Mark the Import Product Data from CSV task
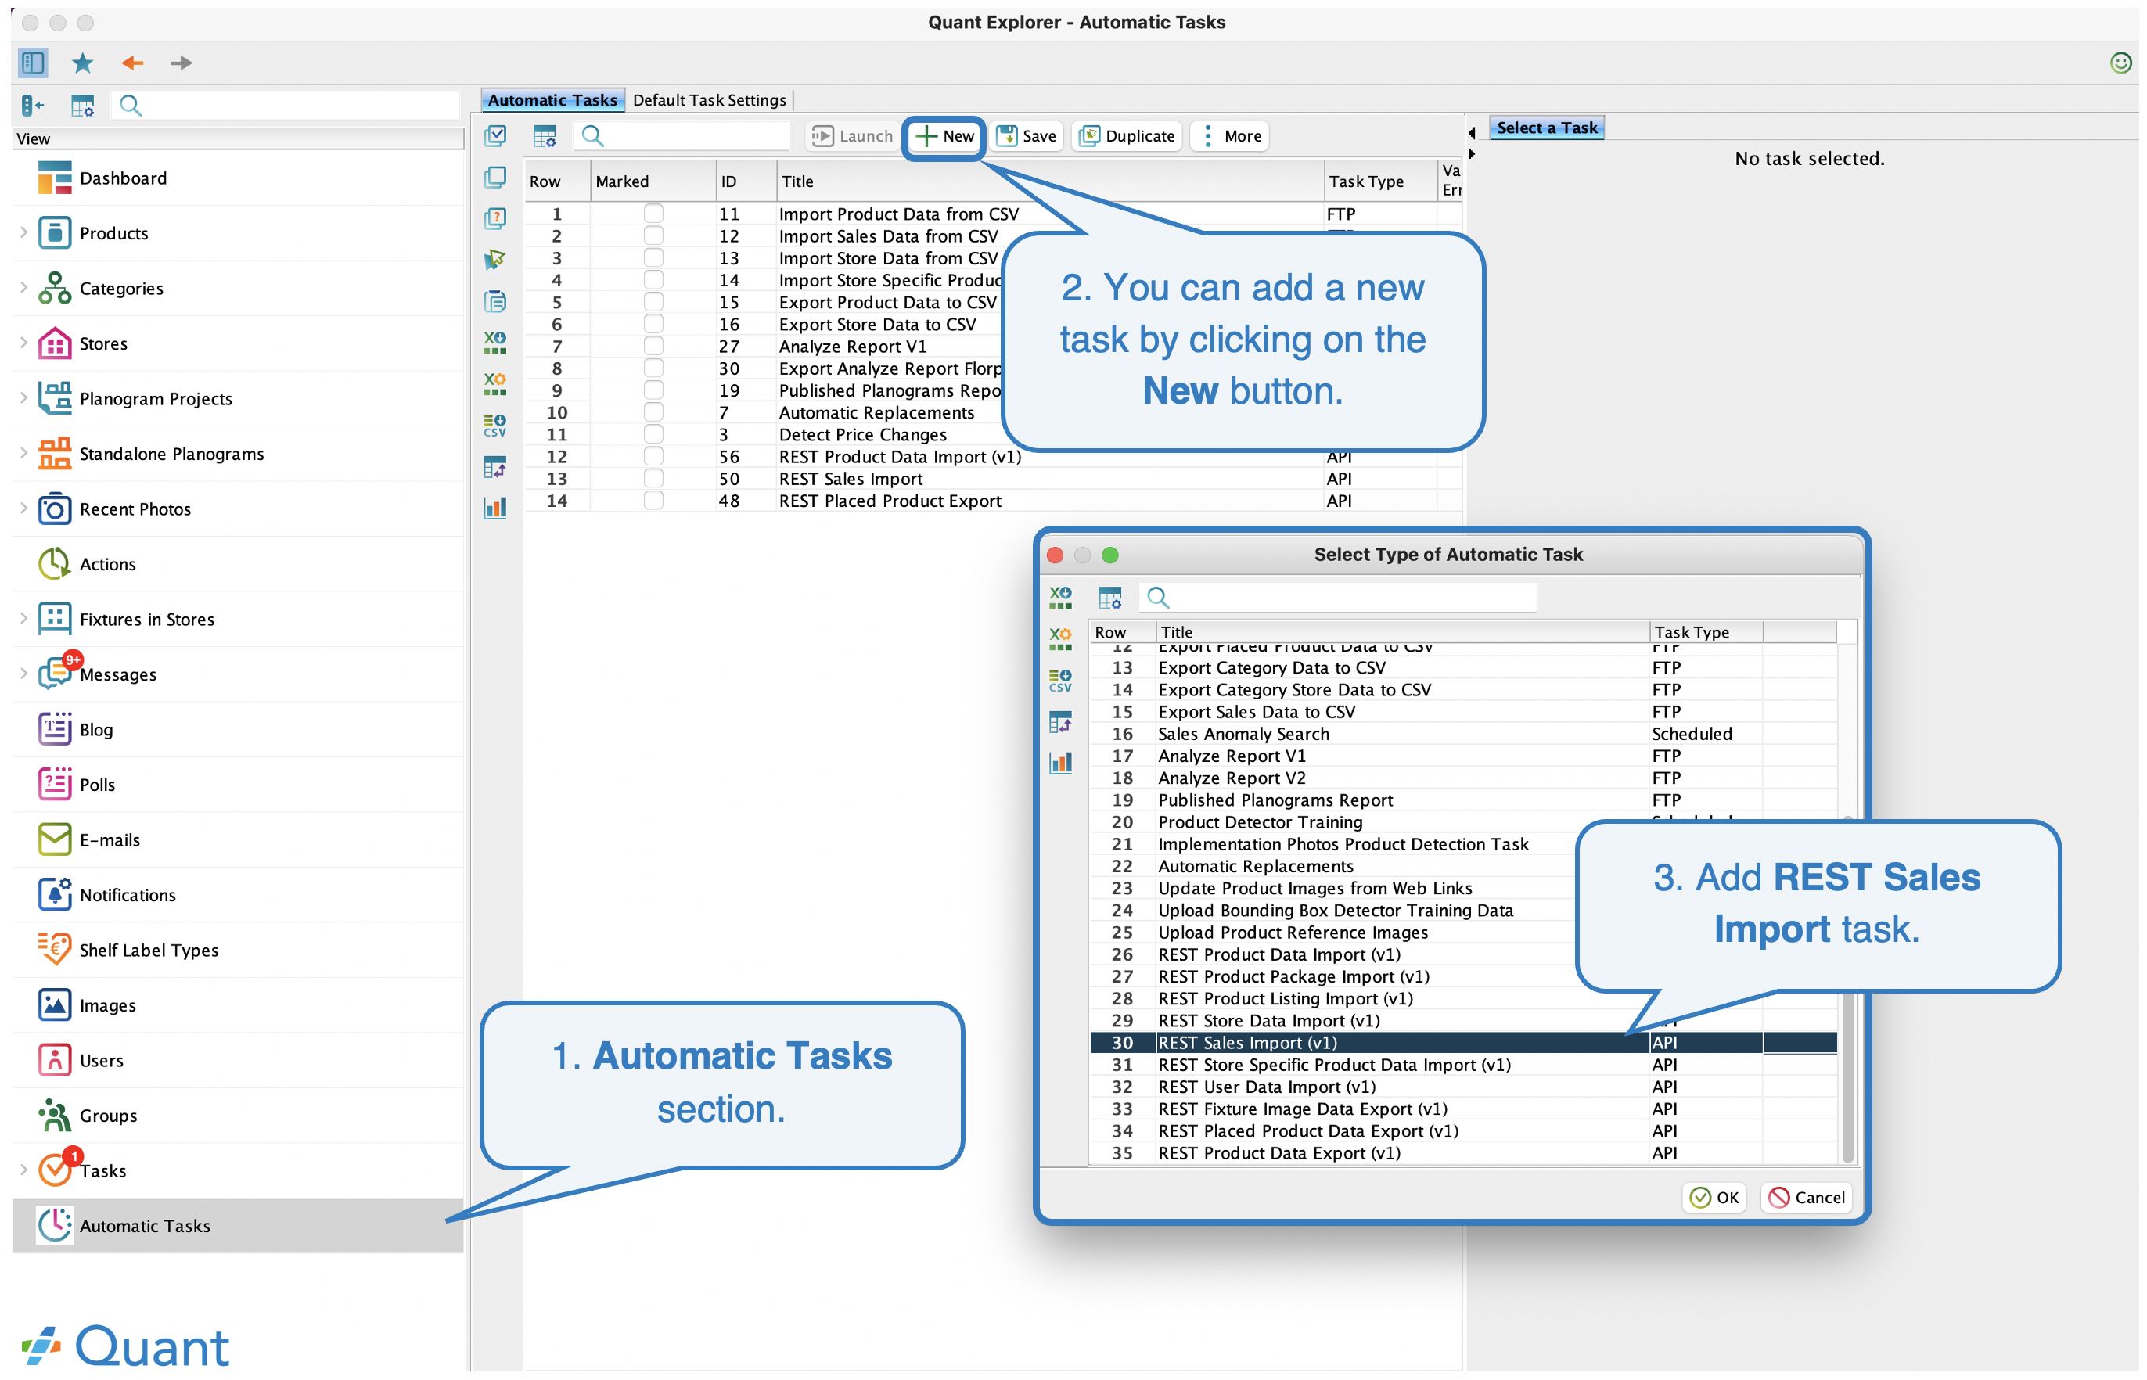Screen dimensions: 2147x1380 653,214
